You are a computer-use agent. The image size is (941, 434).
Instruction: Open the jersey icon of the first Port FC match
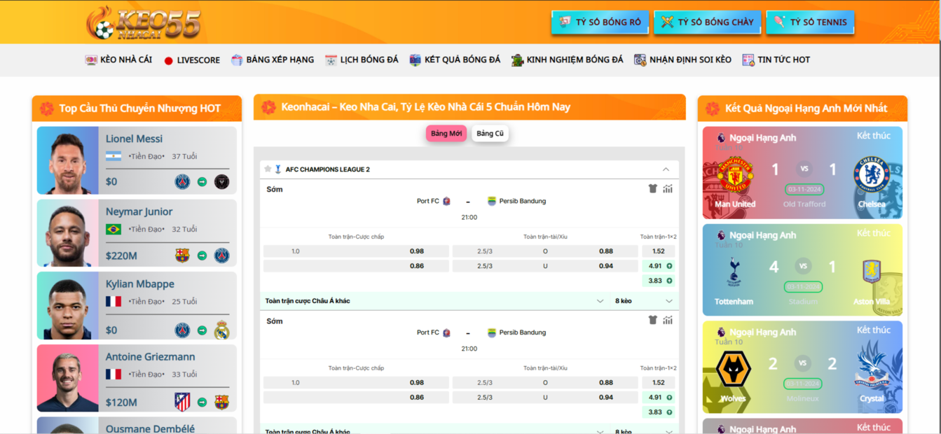653,188
